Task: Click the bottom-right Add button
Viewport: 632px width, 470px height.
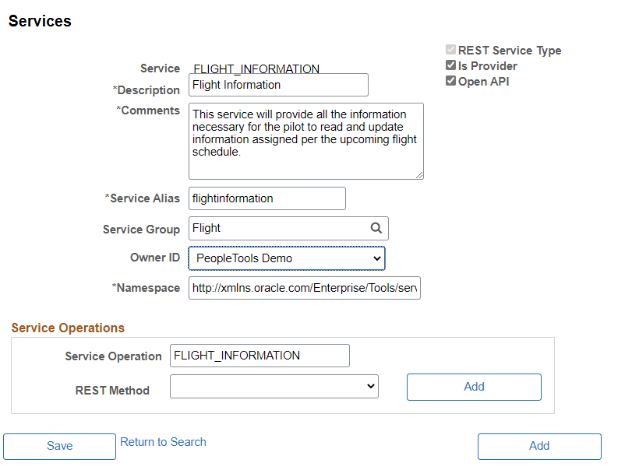Action: click(x=539, y=446)
